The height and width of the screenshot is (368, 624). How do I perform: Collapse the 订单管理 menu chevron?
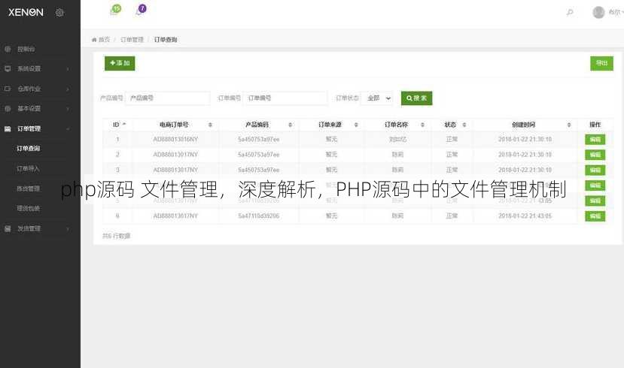[68, 129]
